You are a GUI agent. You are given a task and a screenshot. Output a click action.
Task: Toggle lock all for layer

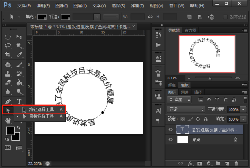point(205,119)
